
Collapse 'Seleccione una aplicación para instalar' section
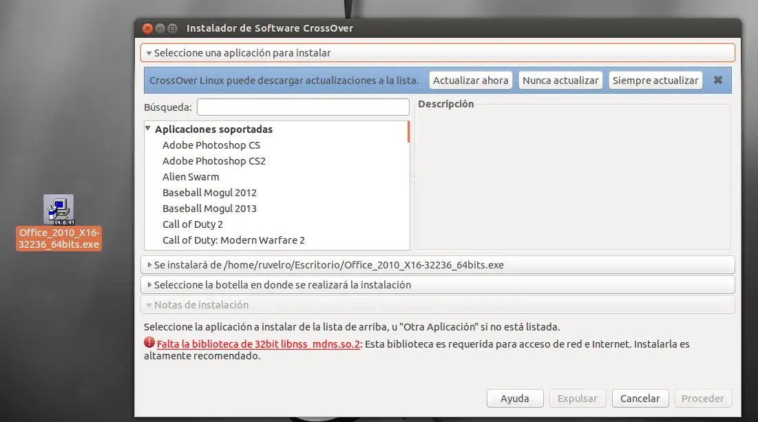437,53
